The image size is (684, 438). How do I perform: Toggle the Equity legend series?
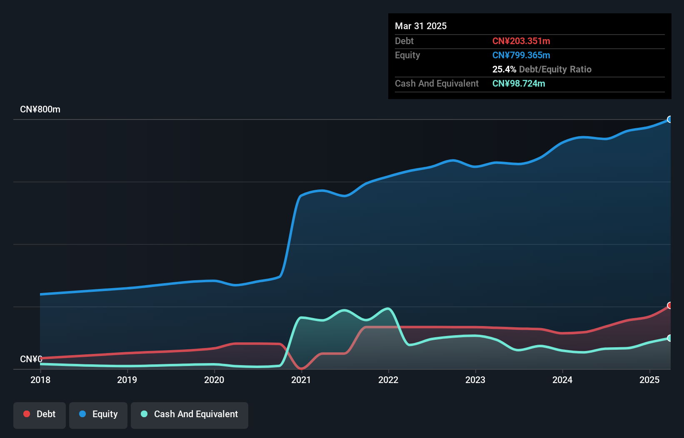coord(98,415)
